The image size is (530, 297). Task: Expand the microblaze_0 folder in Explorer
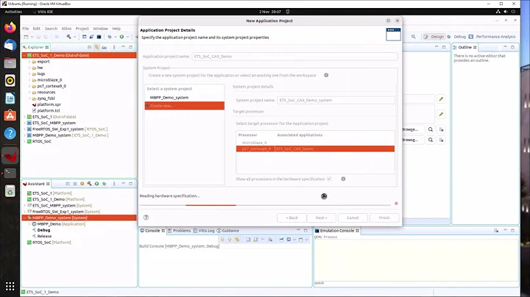29,80
